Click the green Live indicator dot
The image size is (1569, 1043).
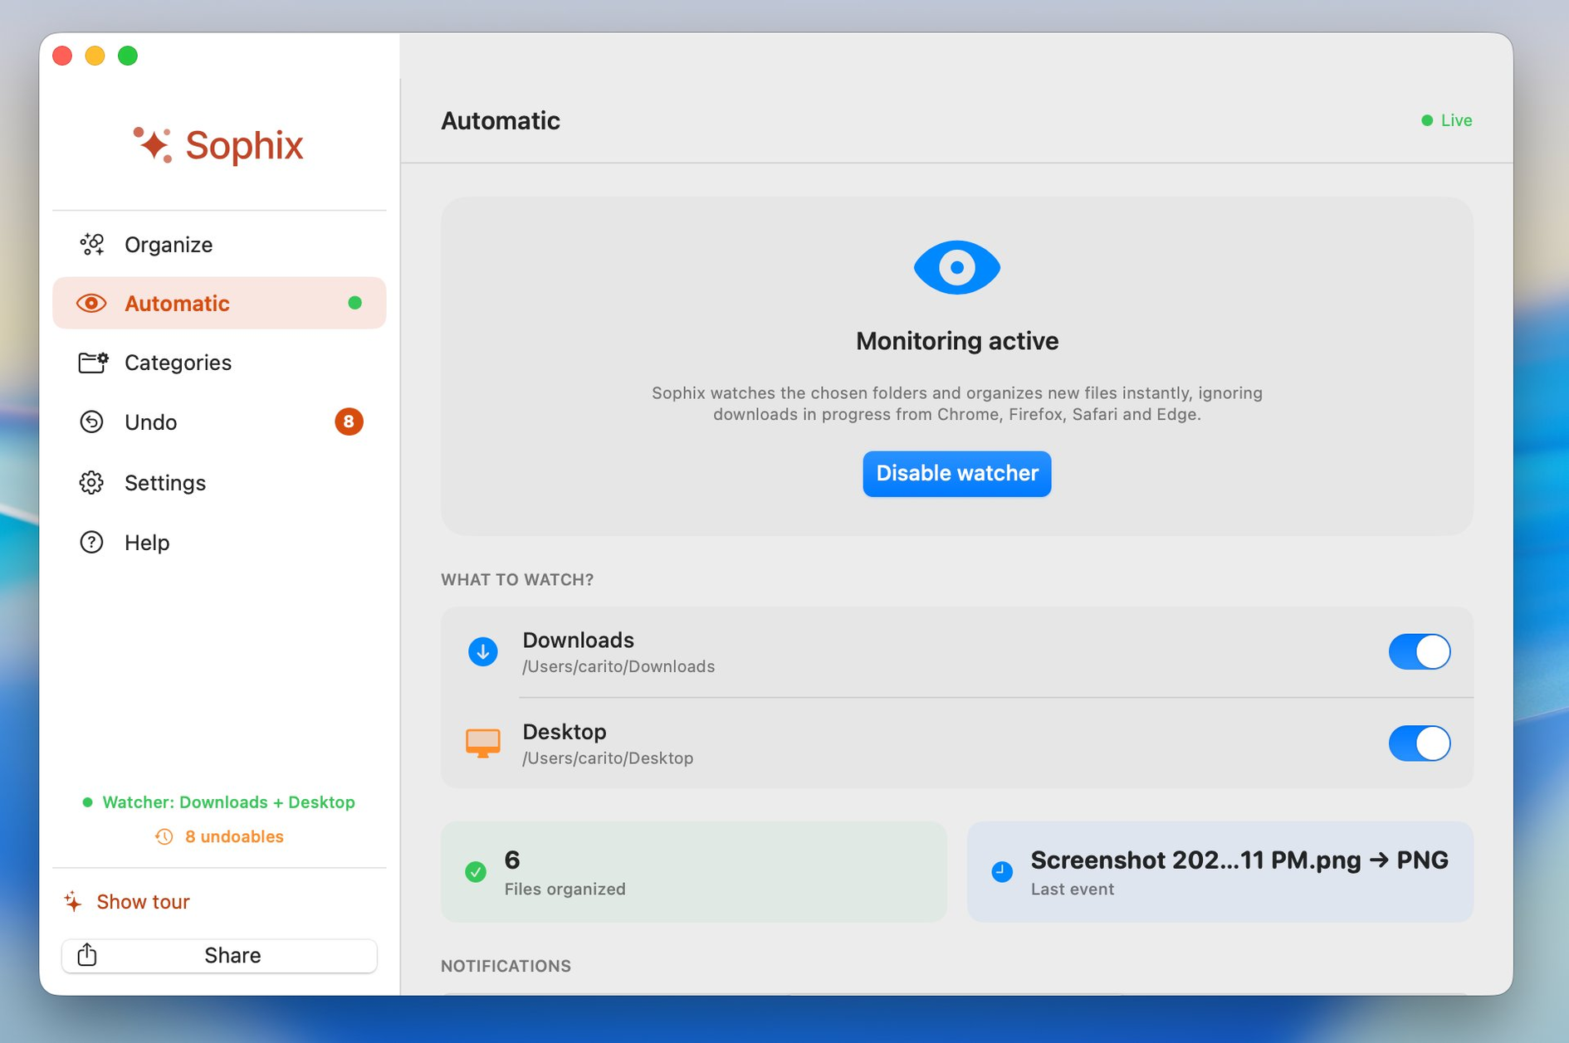click(1427, 120)
